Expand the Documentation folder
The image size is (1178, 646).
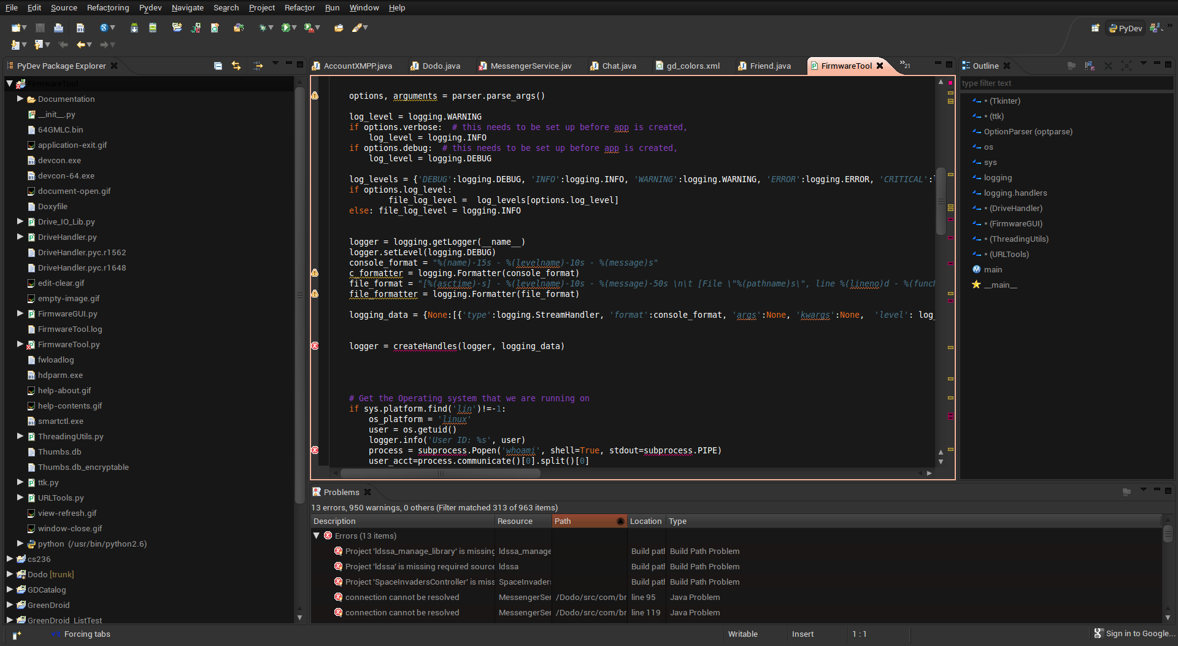point(20,99)
